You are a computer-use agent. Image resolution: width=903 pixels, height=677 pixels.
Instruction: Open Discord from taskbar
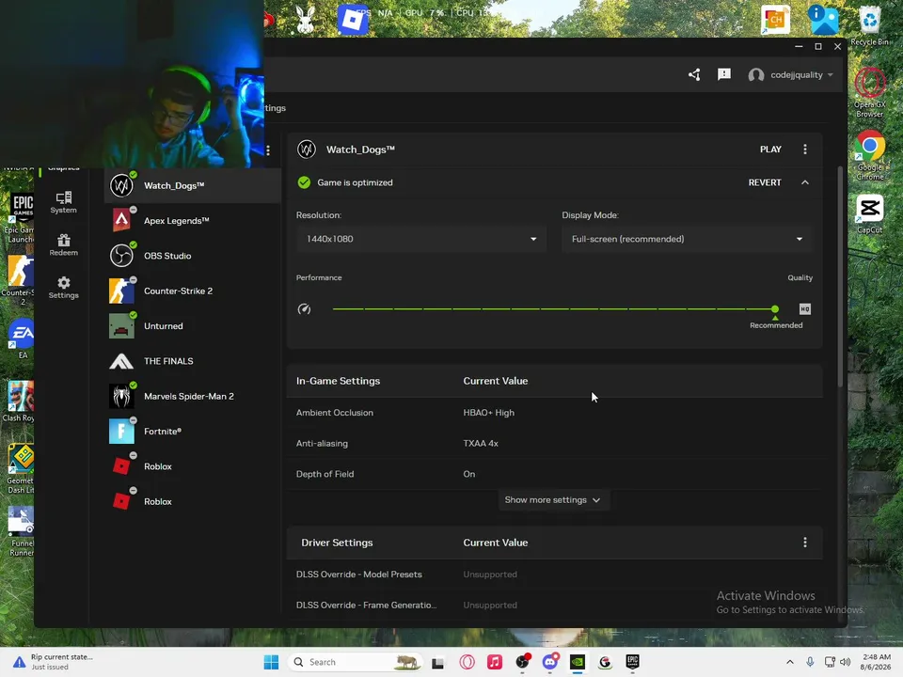(550, 662)
